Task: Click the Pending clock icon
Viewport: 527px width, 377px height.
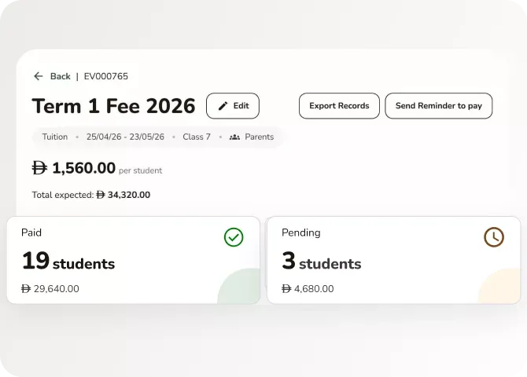Action: pos(493,236)
